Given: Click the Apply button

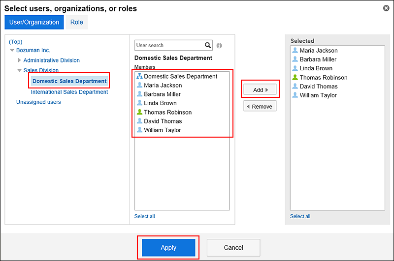Looking at the screenshot, I should [168, 247].
